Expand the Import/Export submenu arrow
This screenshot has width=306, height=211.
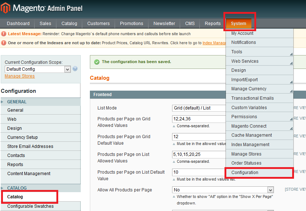coord(291,82)
